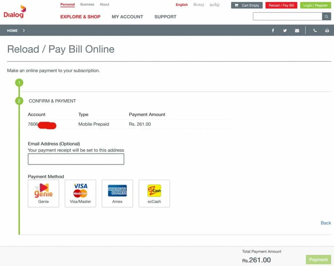Click the print page icon
Viewport: 334px width, 266px height.
click(x=327, y=31)
